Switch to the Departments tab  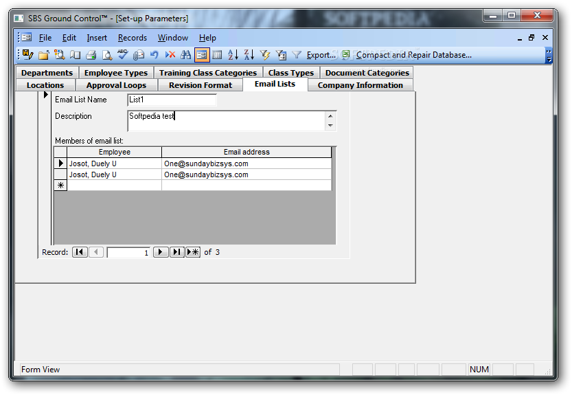[x=47, y=73]
